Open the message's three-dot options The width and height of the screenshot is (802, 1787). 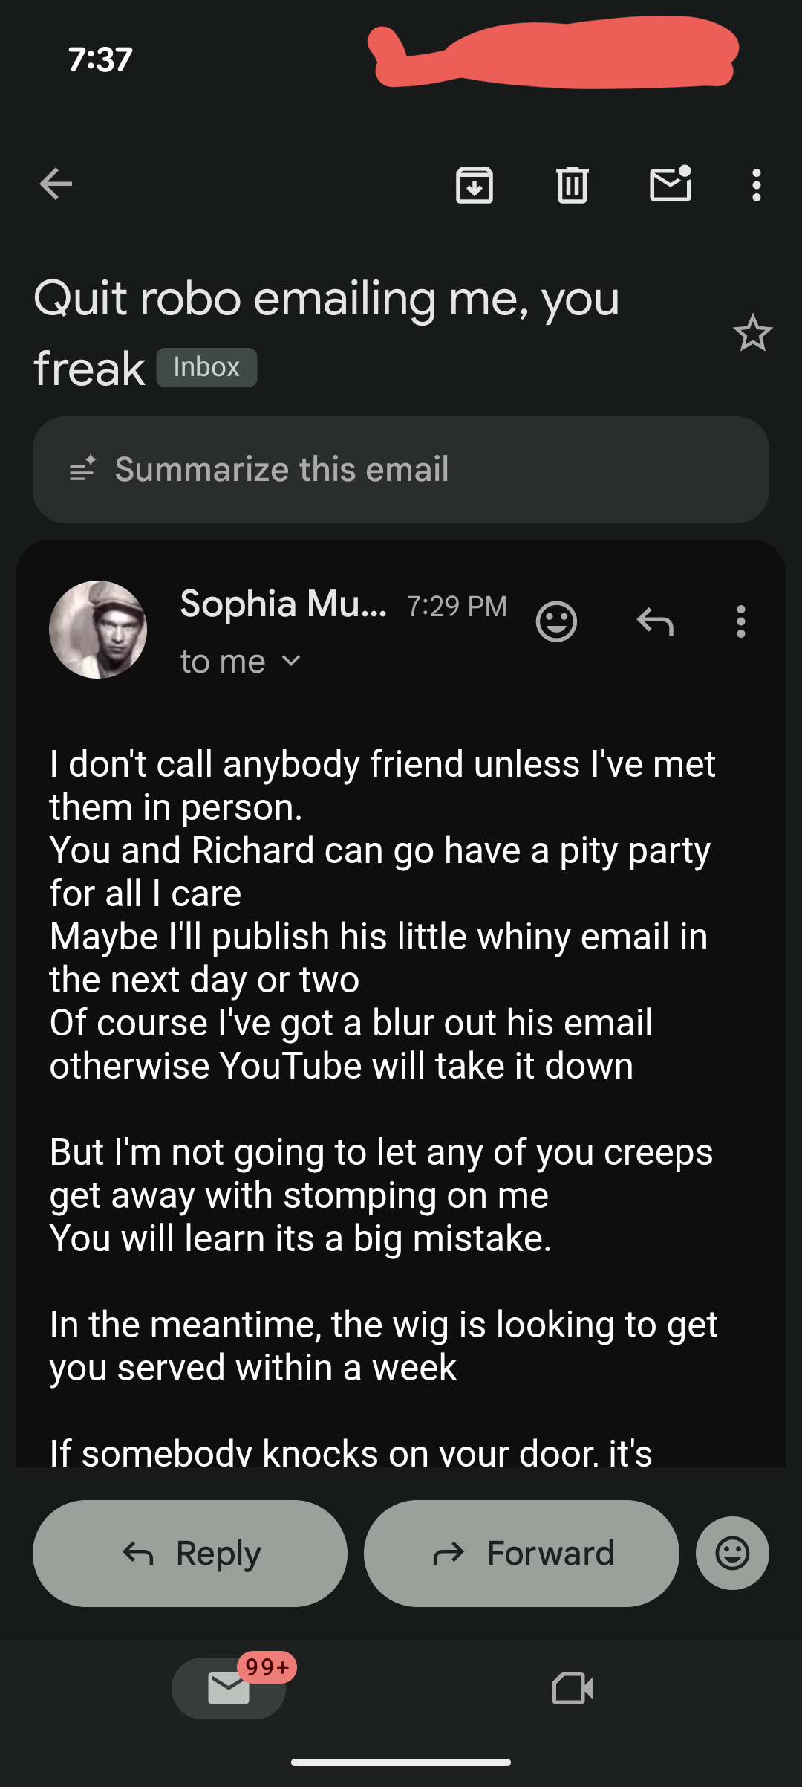point(740,621)
